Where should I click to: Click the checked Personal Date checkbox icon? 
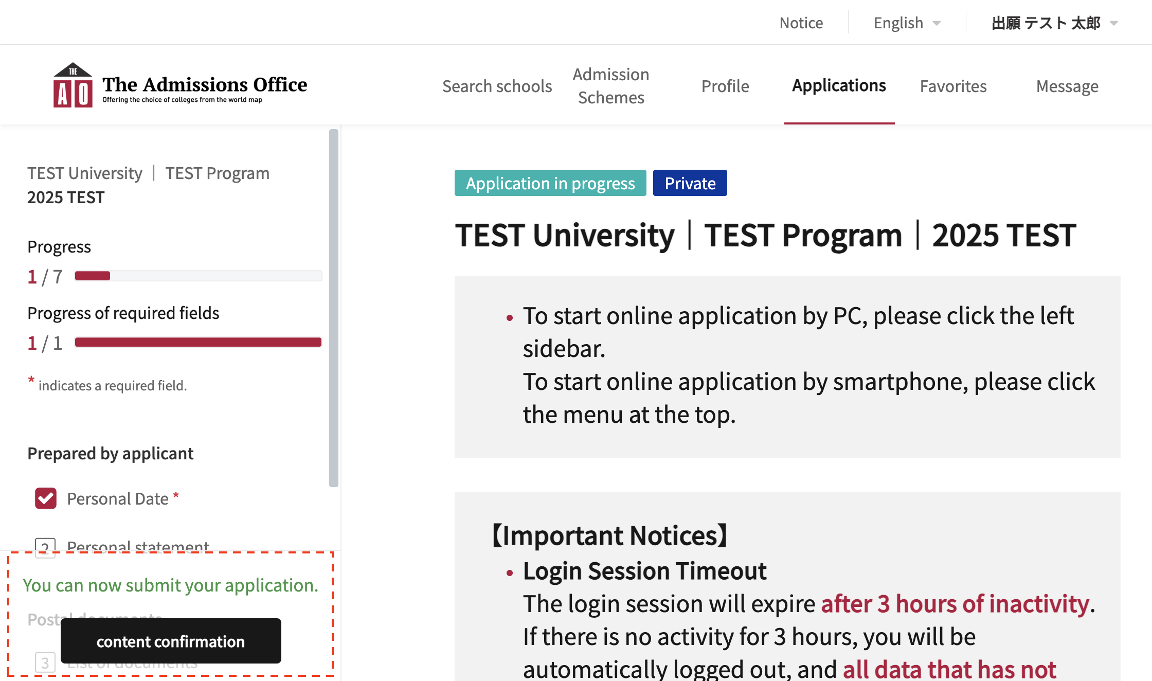[46, 498]
